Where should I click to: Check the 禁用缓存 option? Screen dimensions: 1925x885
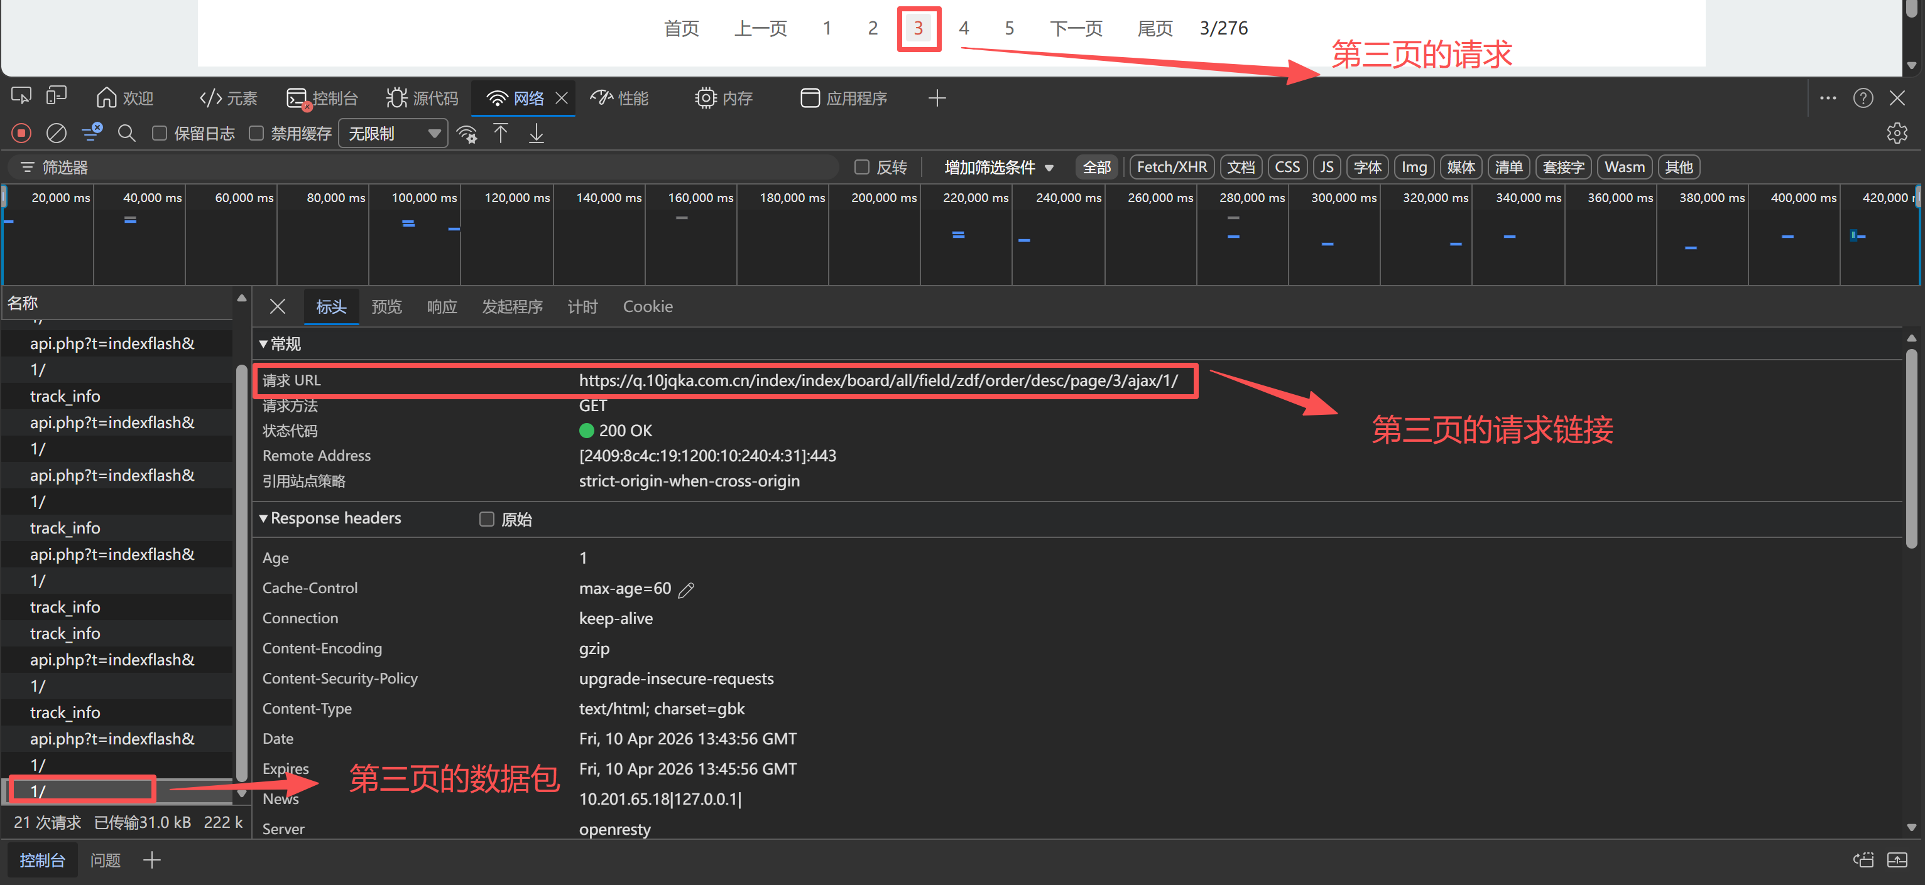(256, 133)
